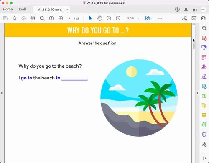
Task: Select the Hand pan tool
Action: [x=99, y=18]
